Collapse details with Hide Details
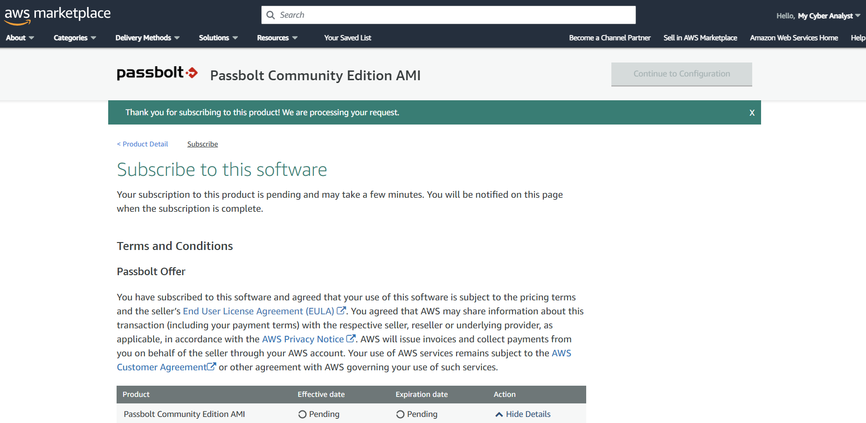The width and height of the screenshot is (866, 423). 523,414
